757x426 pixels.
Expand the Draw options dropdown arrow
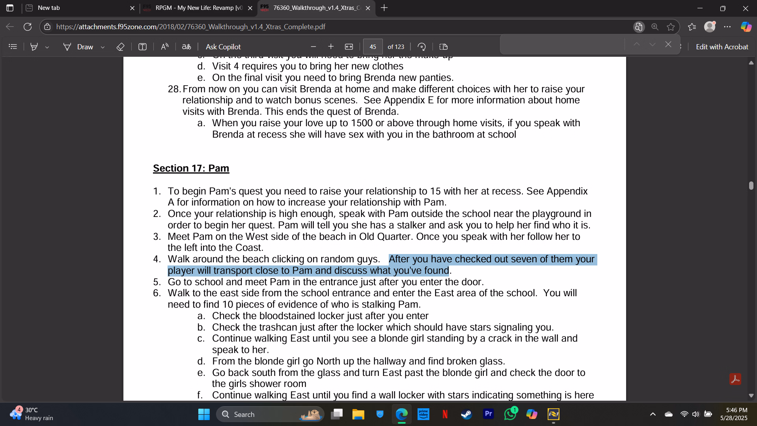click(103, 47)
